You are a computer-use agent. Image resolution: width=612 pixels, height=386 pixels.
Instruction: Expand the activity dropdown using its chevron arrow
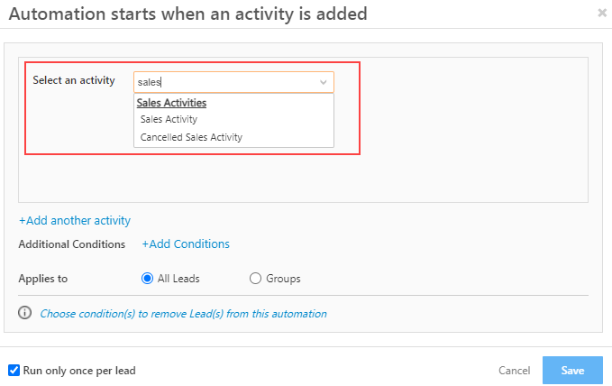pyautogui.click(x=324, y=82)
